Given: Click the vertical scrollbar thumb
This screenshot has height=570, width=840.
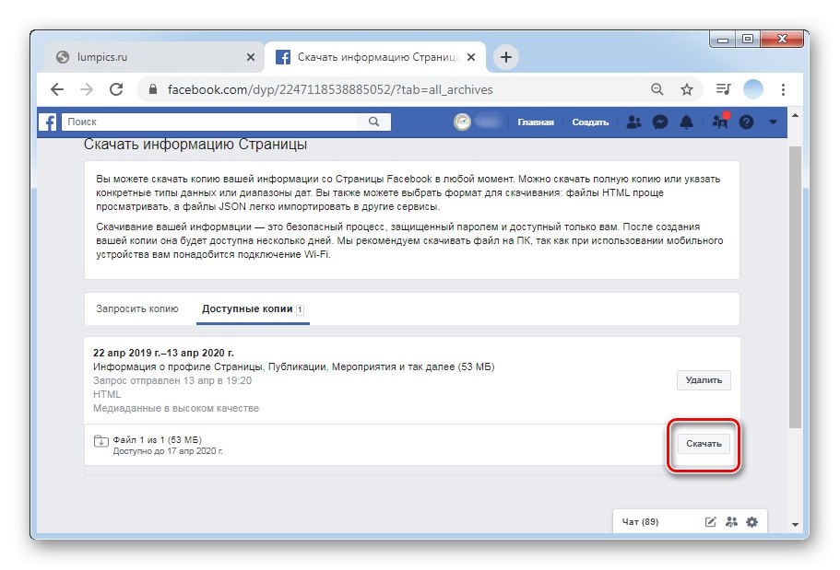Looking at the screenshot, I should click(795, 287).
